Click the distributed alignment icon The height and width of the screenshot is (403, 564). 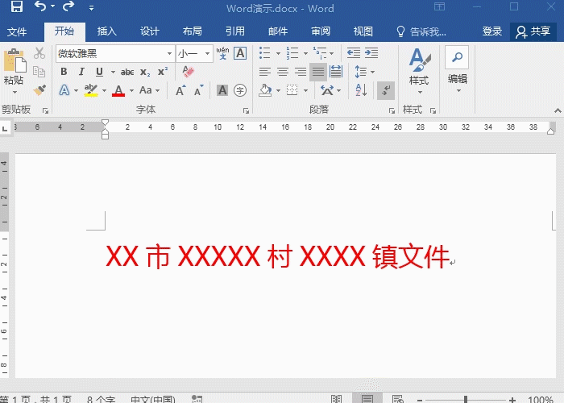click(336, 72)
